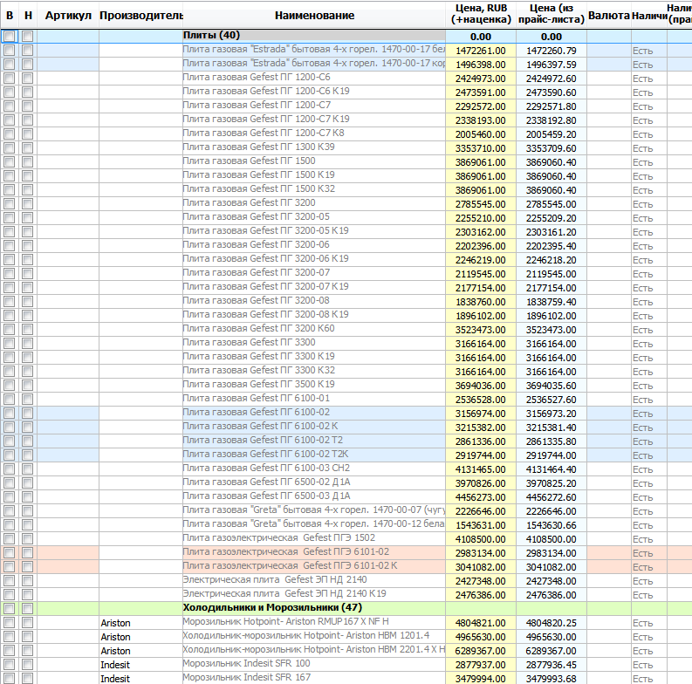Tick the В checkbox for Gefest ПГ 1300 К39
This screenshot has height=684, width=692.
click(10, 147)
